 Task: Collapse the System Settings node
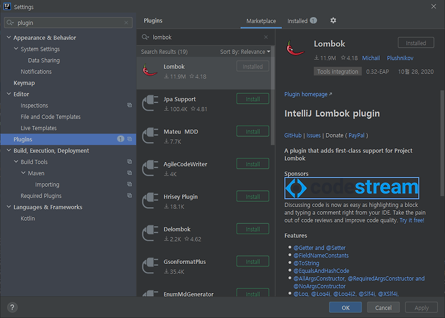(16, 49)
